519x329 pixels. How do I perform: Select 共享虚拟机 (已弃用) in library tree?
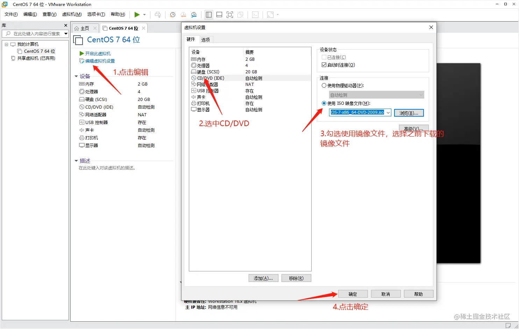[x=36, y=58]
